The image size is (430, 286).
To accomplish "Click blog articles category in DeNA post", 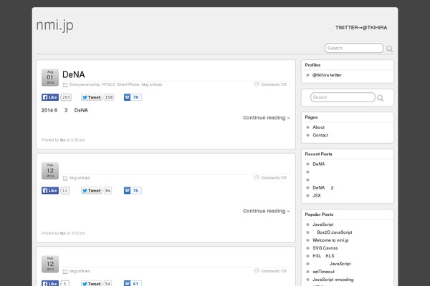I will click(152, 84).
